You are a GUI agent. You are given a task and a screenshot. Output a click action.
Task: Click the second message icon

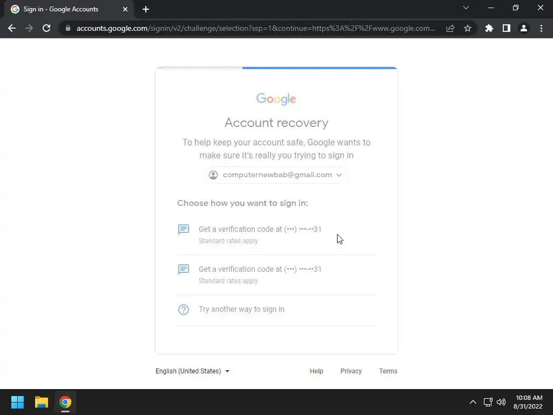184,269
